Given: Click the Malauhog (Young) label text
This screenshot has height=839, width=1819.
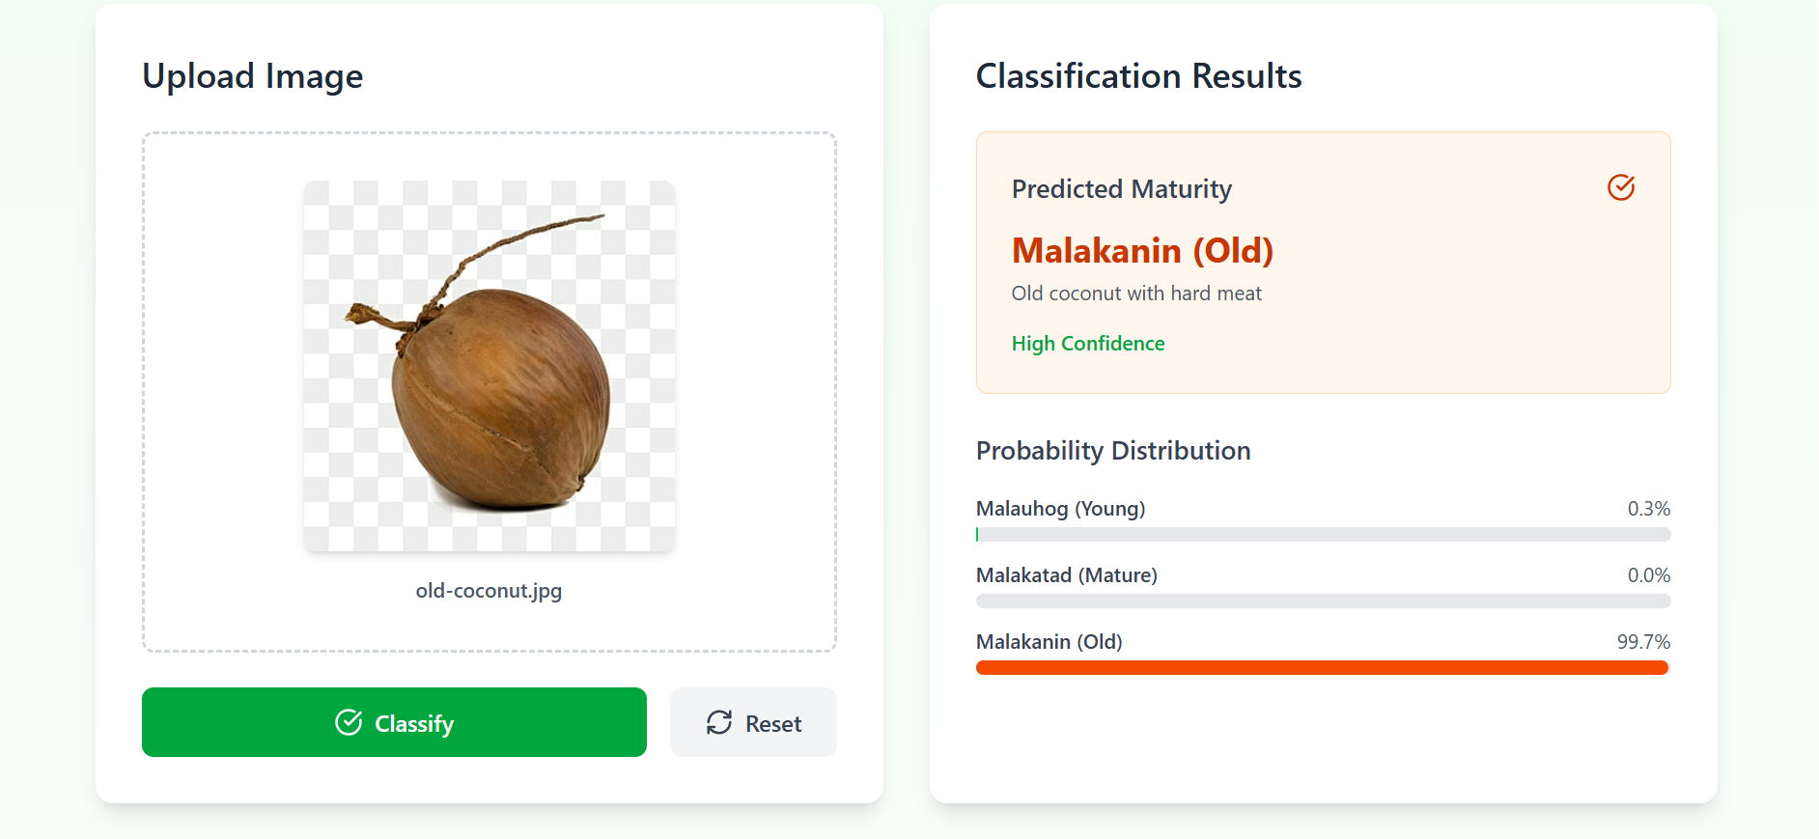Looking at the screenshot, I should [1060, 508].
